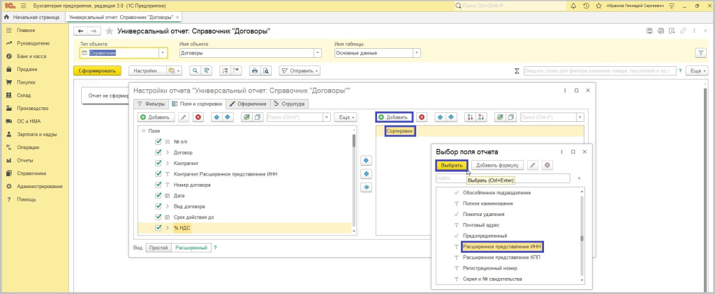The height and width of the screenshot is (294, 715).
Task: Uncheck the "Договор" field checkbox
Action: 158,152
